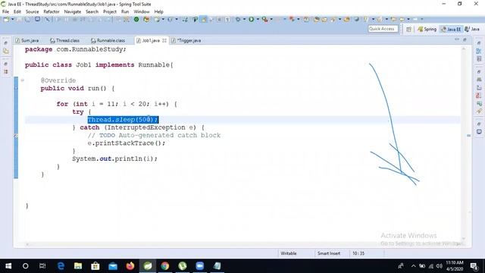Screen dimensions: 485x273
Task: Open the Microsoft Store taskbar icon
Action: click(x=95, y=266)
